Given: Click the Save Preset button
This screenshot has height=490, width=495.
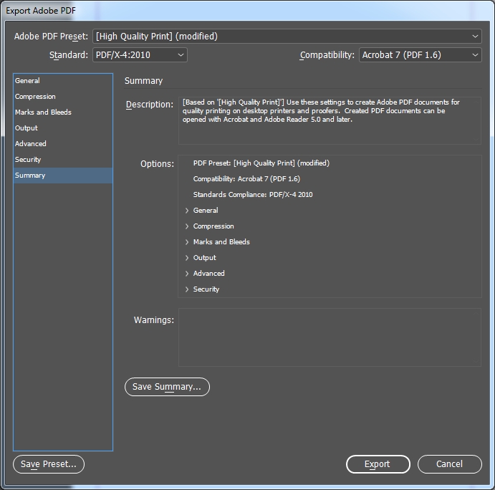Looking at the screenshot, I should tap(49, 464).
